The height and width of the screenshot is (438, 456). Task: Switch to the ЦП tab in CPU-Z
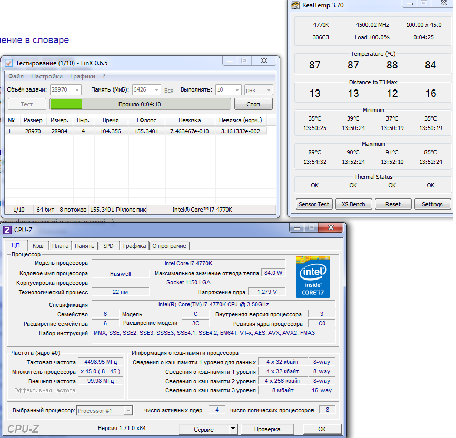pos(16,245)
